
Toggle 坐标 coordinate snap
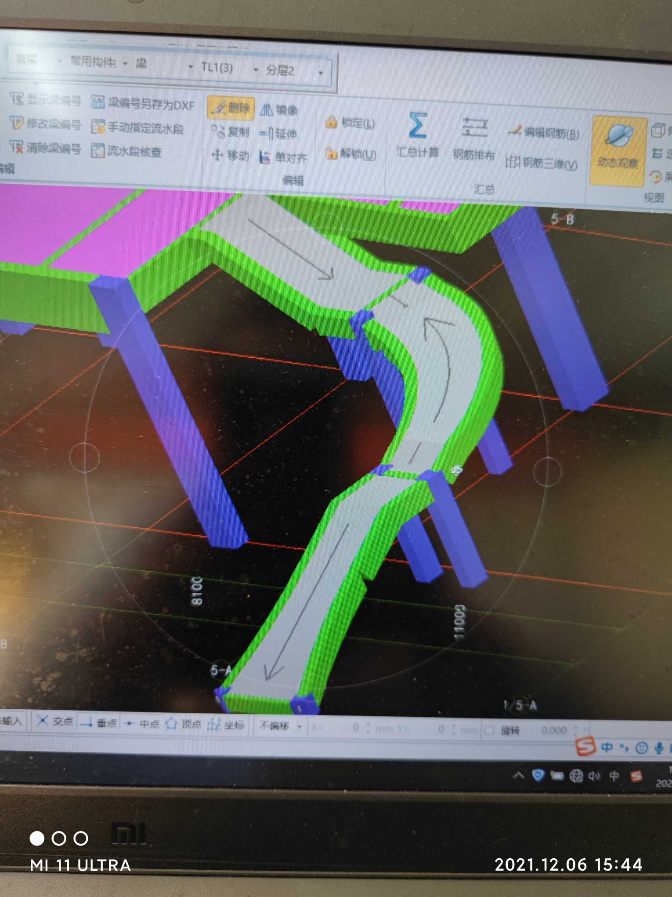(226, 725)
